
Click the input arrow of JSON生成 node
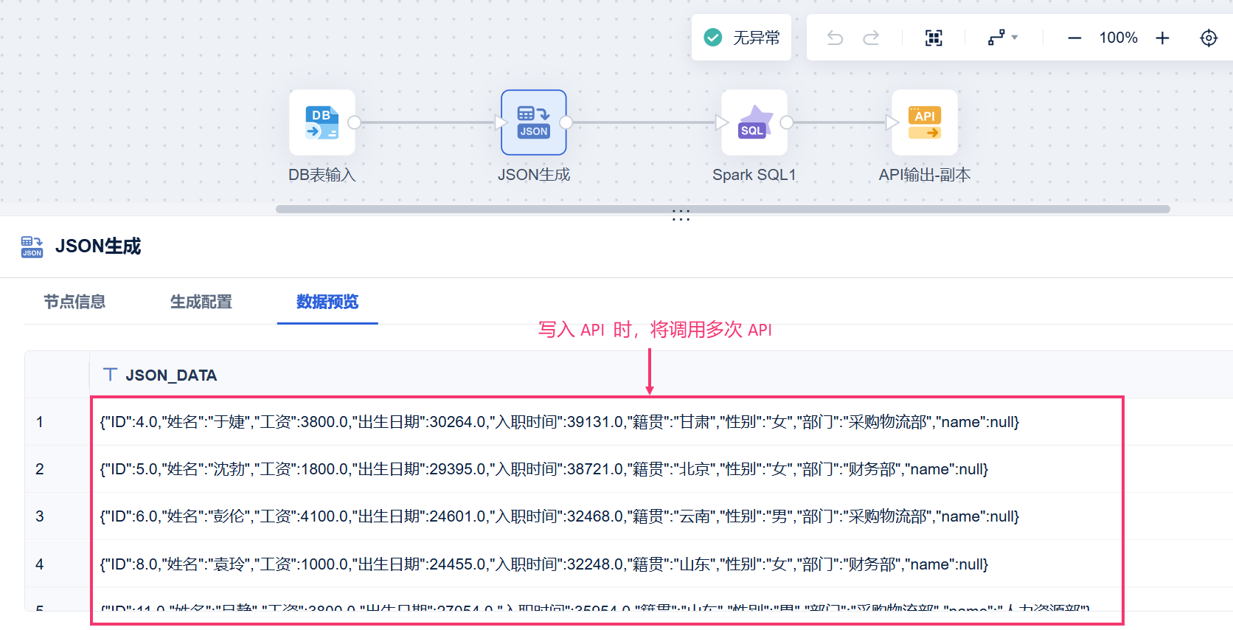coord(501,122)
